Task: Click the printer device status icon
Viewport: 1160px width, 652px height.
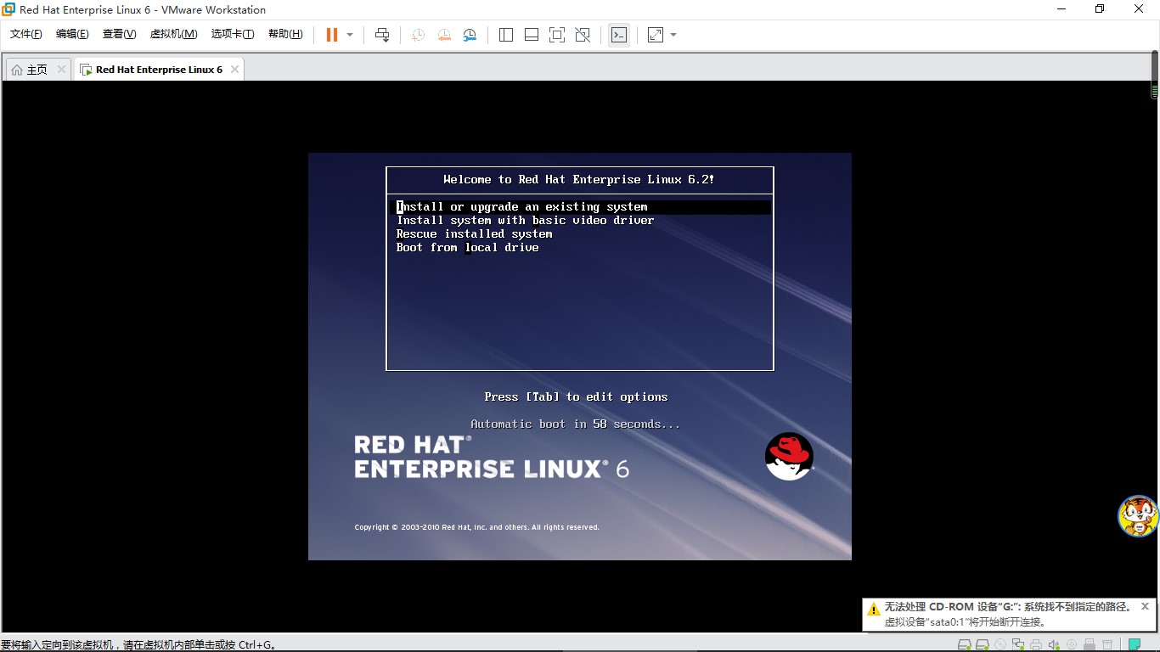Action: coord(1036,644)
